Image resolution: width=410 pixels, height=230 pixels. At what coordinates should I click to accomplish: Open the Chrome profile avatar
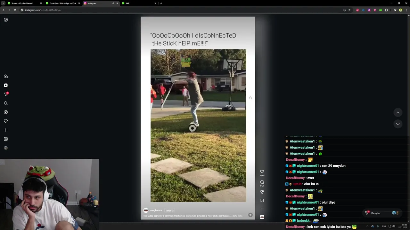[x=401, y=10]
